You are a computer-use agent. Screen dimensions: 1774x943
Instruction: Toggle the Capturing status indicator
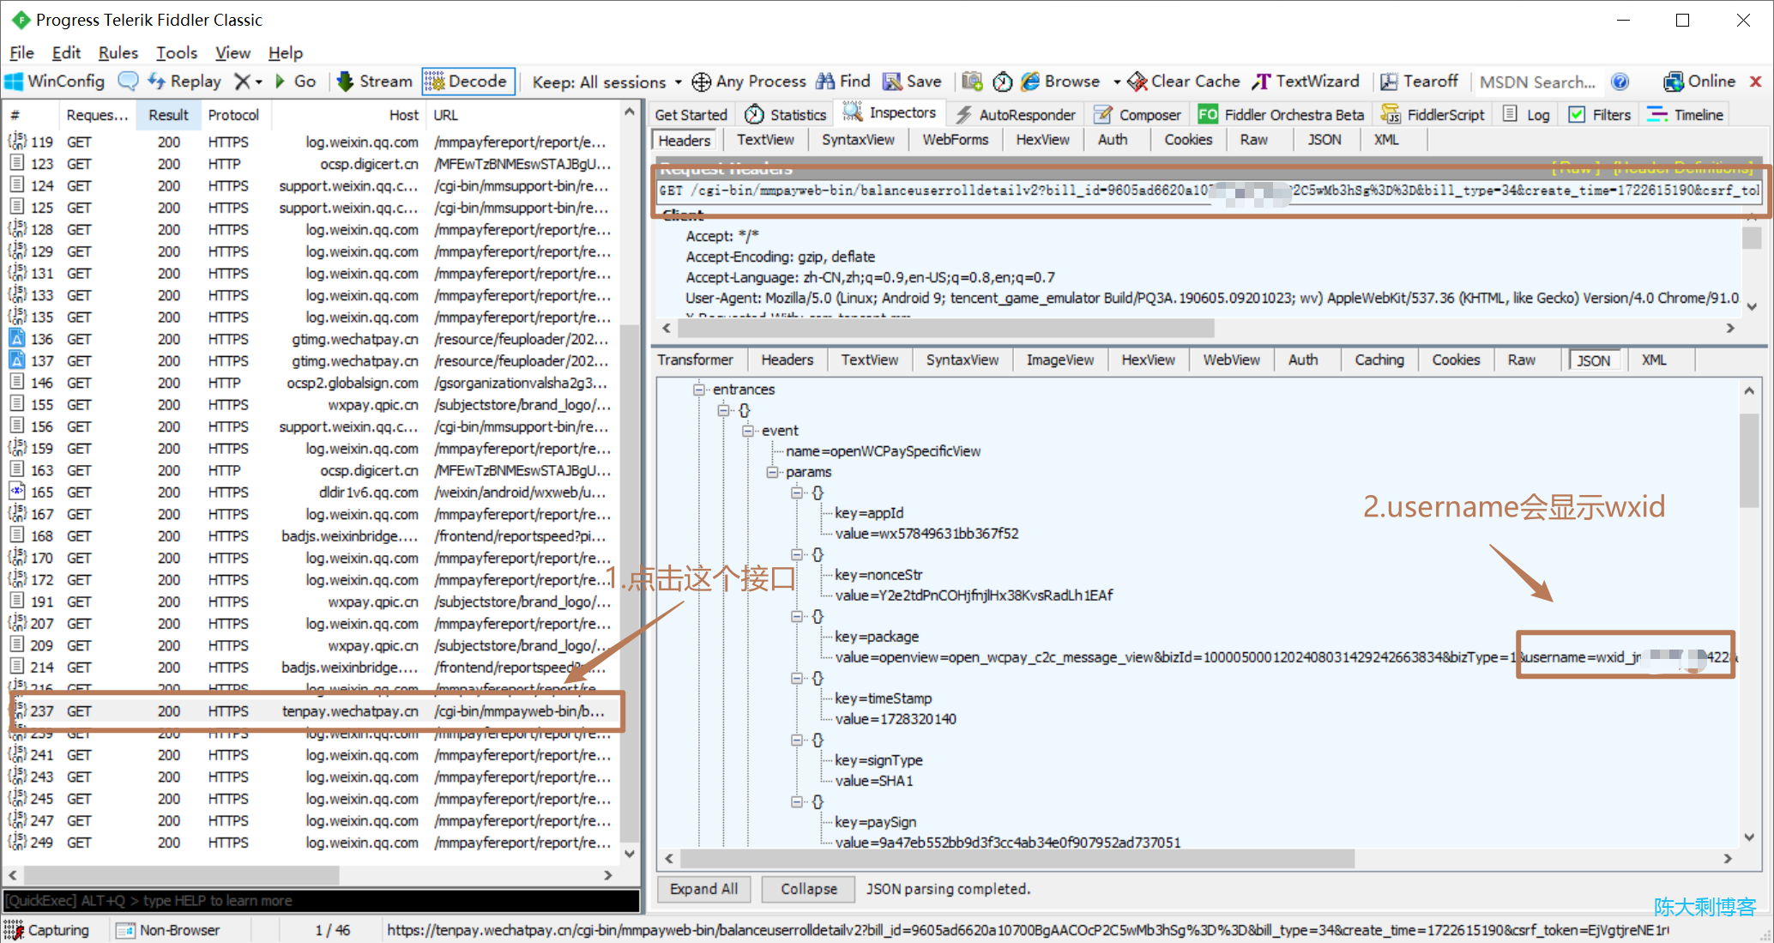point(48,930)
